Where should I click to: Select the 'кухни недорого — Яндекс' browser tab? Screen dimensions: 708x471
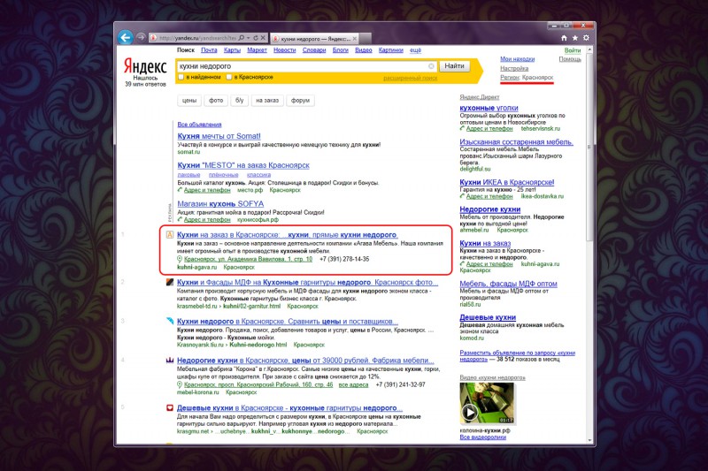(315, 38)
